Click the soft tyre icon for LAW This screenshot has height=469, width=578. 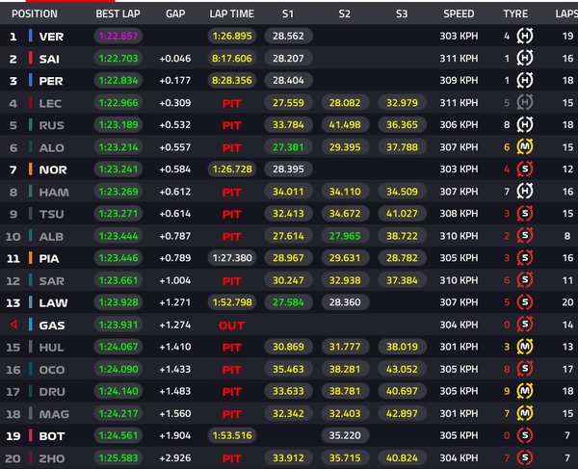(525, 302)
